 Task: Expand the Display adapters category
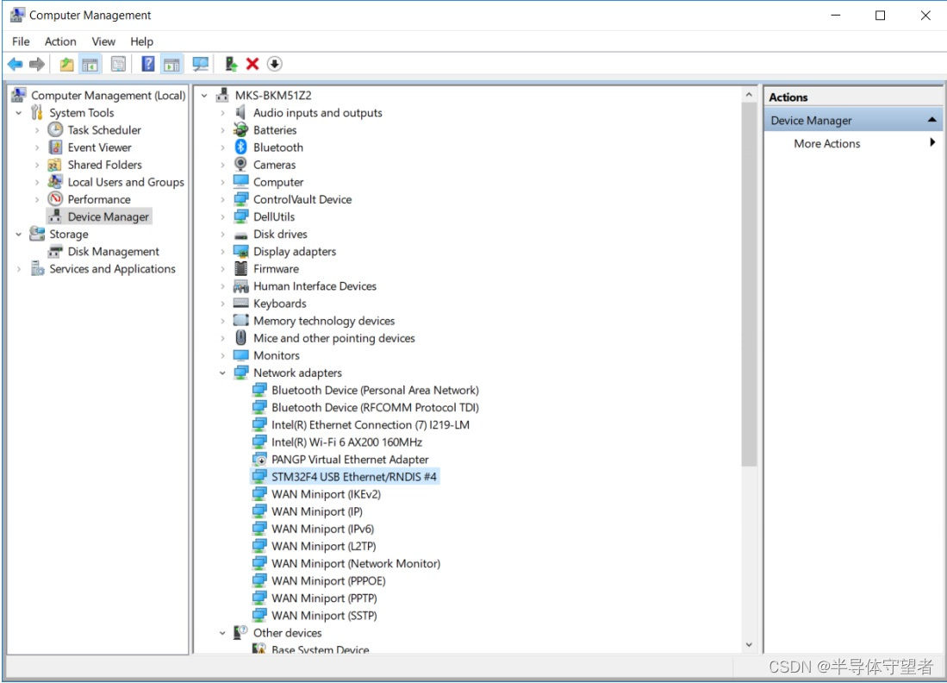(222, 252)
